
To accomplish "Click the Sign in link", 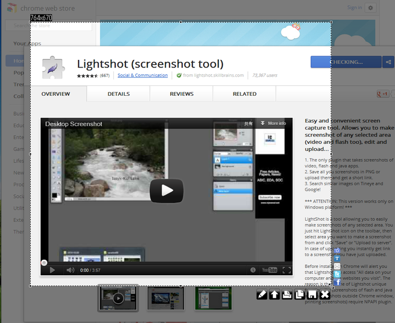I will pyautogui.click(x=354, y=8).
